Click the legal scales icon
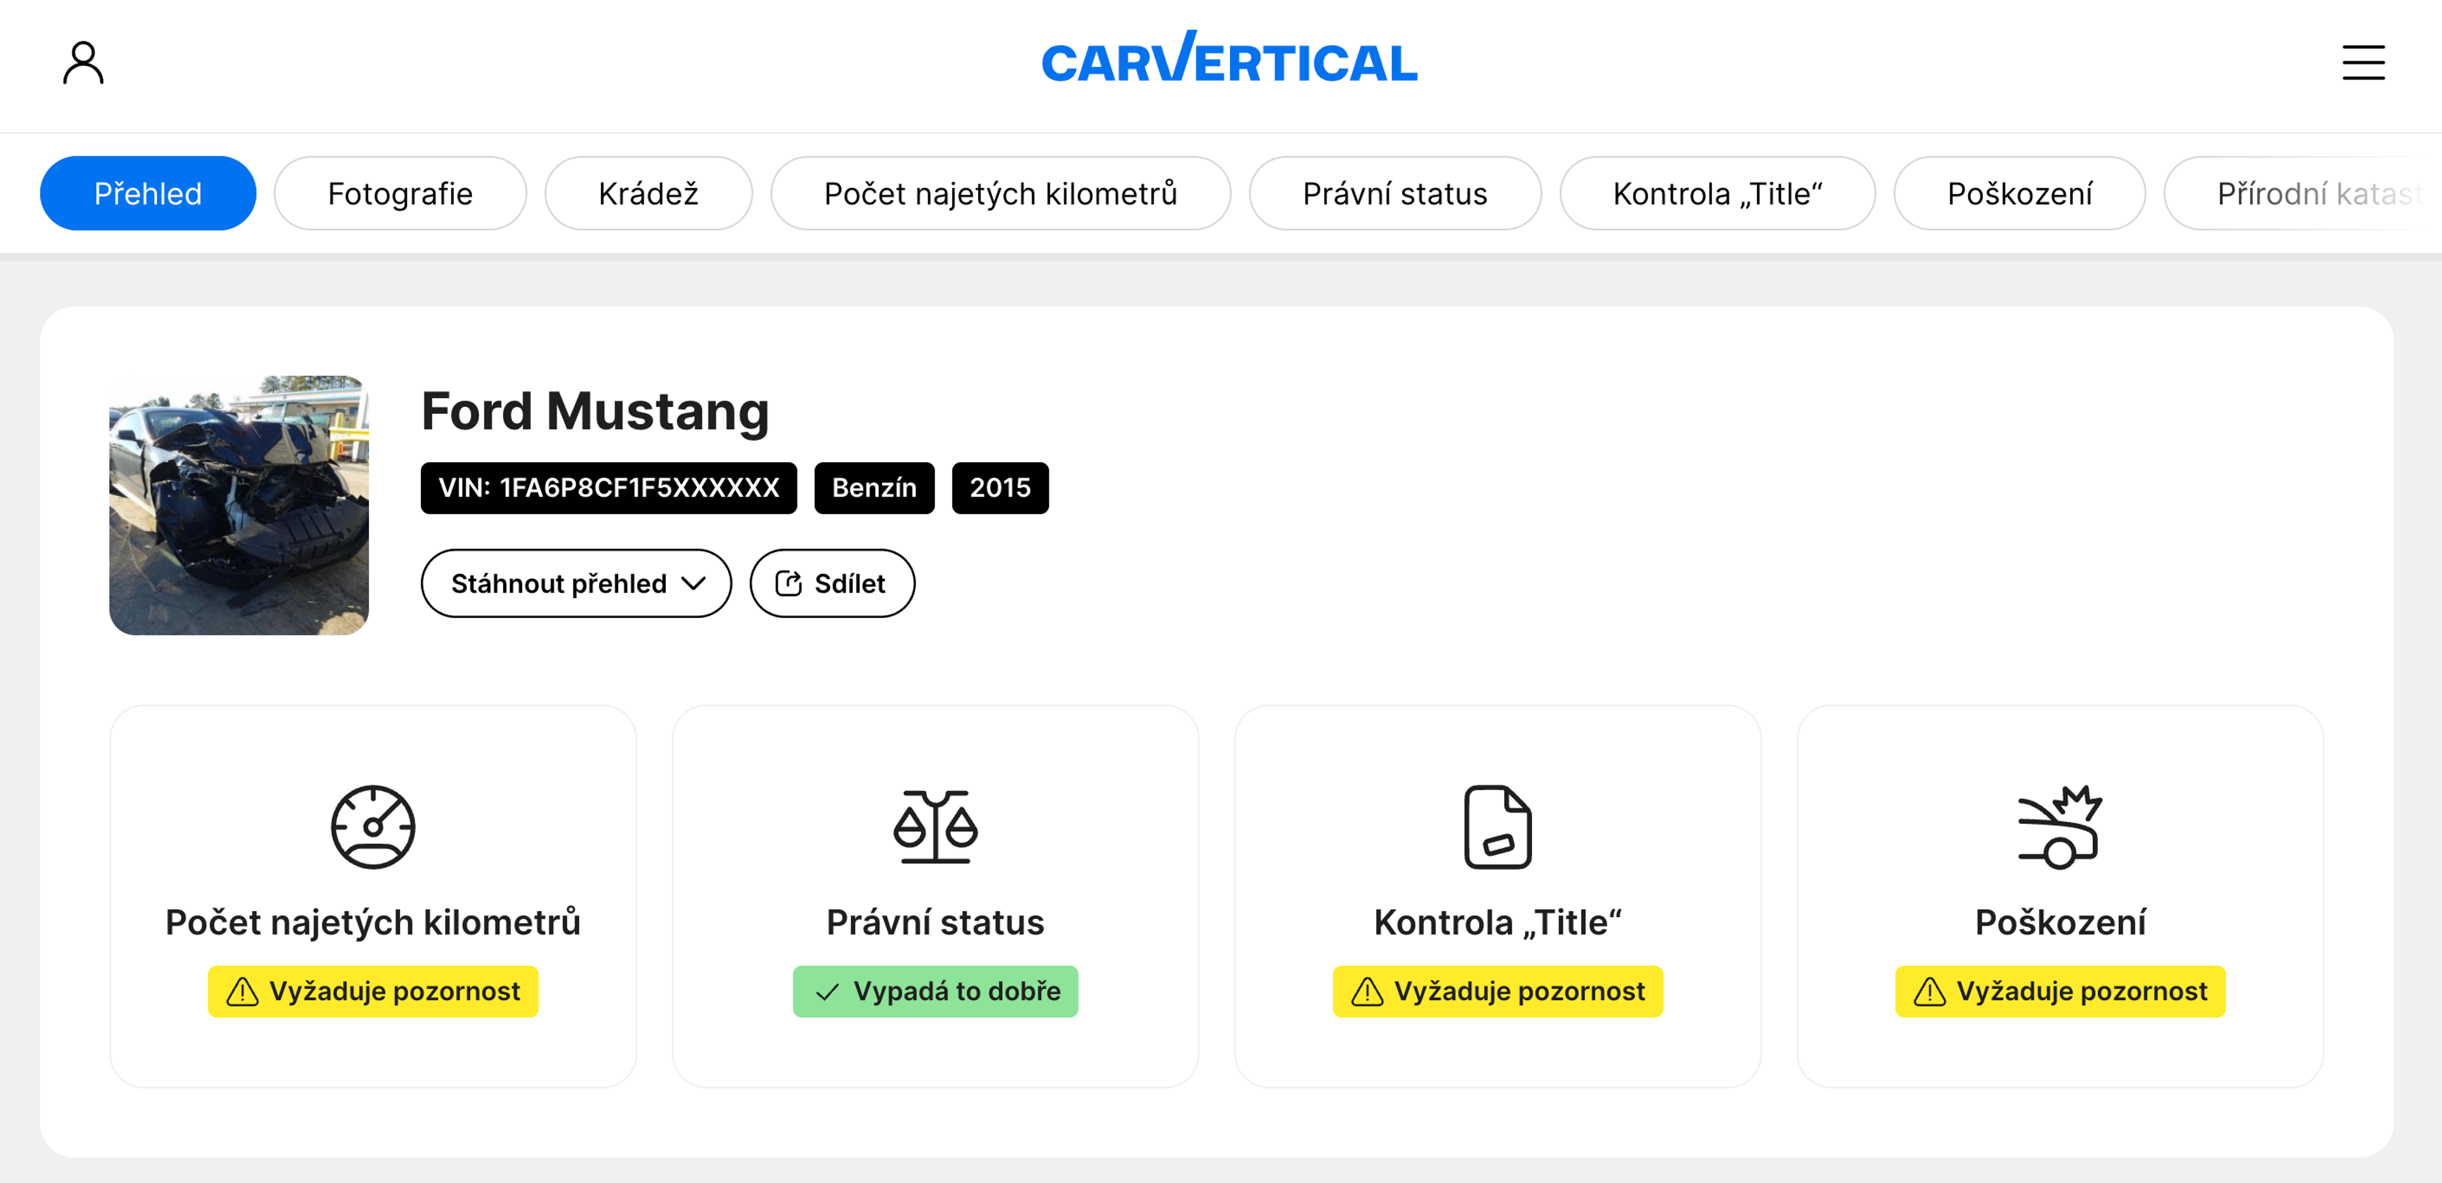 (x=935, y=826)
